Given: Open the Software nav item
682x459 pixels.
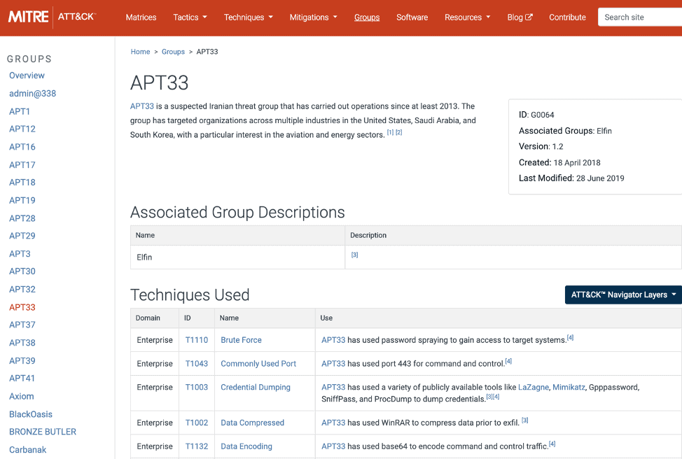Looking at the screenshot, I should (x=412, y=17).
